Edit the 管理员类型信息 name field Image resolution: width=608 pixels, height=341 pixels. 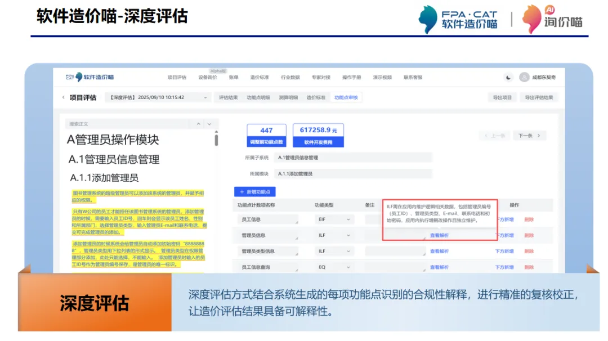[268, 251]
